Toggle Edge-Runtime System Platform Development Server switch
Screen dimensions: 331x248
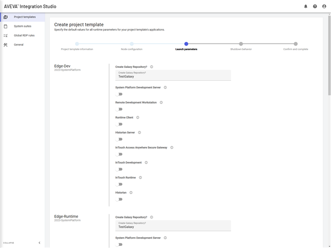(119, 244)
